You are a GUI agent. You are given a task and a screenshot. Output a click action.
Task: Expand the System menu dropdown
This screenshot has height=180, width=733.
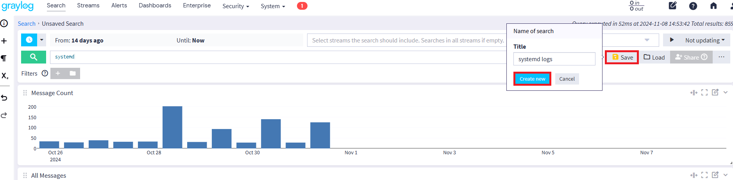point(273,6)
